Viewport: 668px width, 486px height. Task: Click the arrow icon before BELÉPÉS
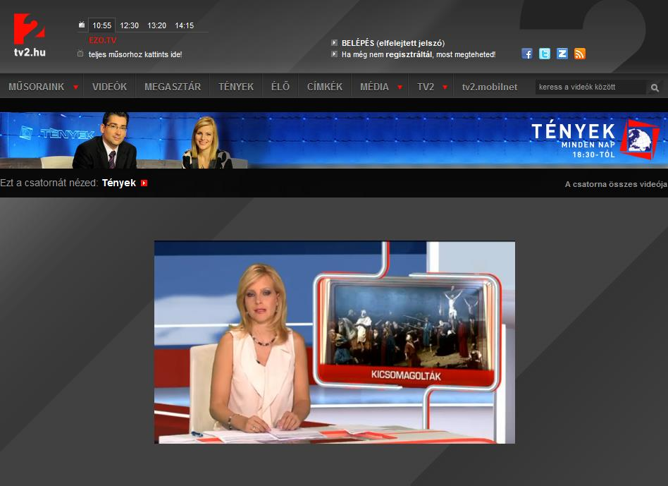335,42
